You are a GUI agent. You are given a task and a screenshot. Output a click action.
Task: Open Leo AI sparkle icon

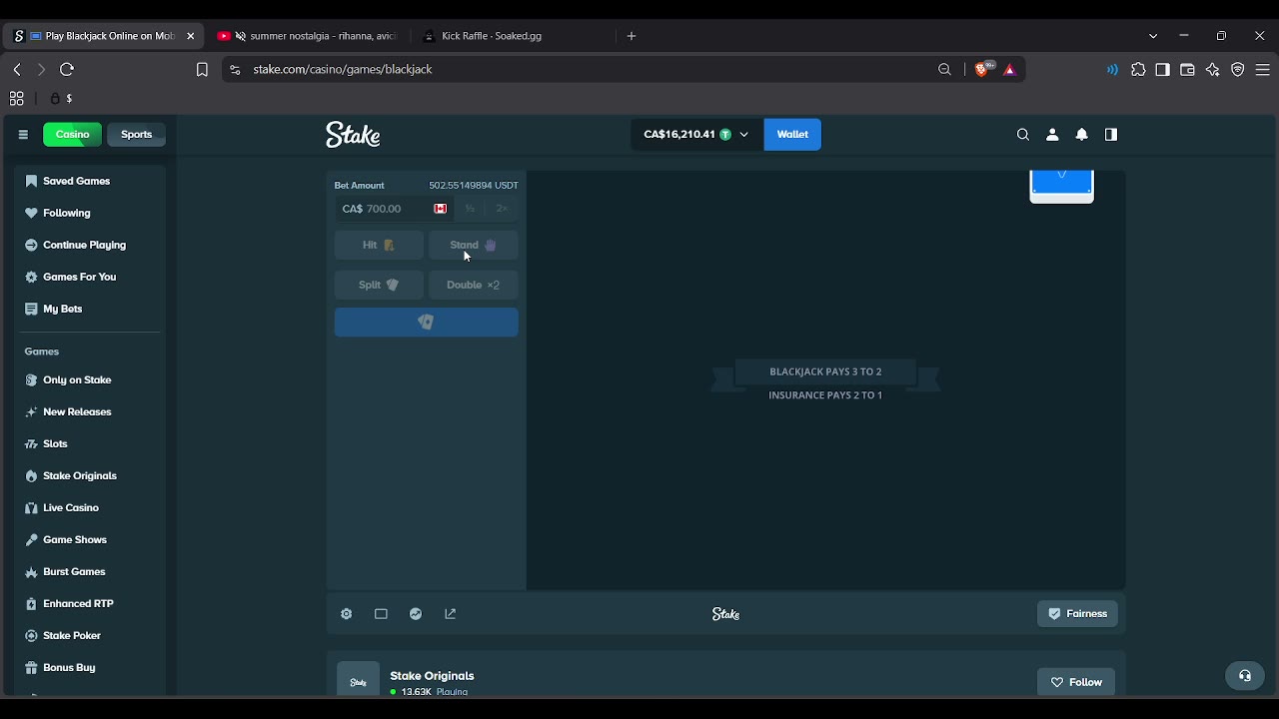point(1212,69)
